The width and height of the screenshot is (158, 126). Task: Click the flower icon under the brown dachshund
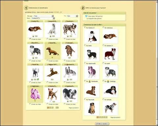point(52,58)
